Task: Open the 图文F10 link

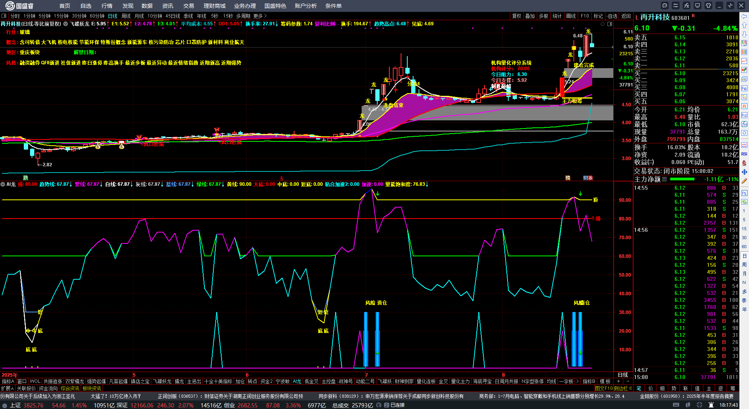Action: pyautogui.click(x=603, y=388)
